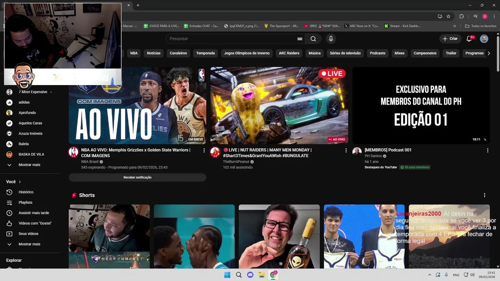
Task: Open File Explorer from the taskbar
Action: coord(262,275)
